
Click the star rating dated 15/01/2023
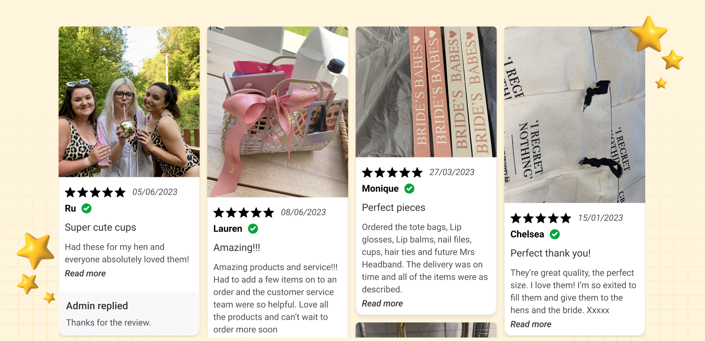541,218
